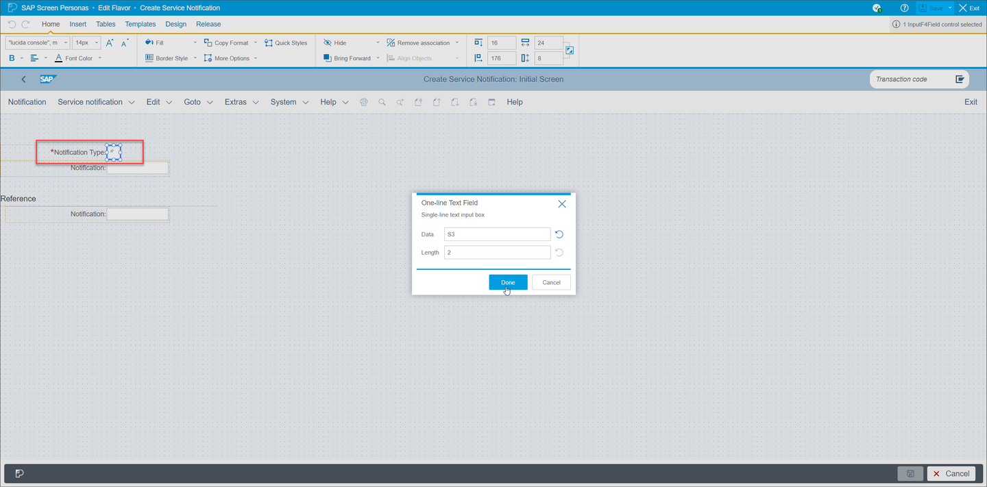Click Bring Forward tool
Viewport: 987px width, 487px height.
click(x=347, y=58)
